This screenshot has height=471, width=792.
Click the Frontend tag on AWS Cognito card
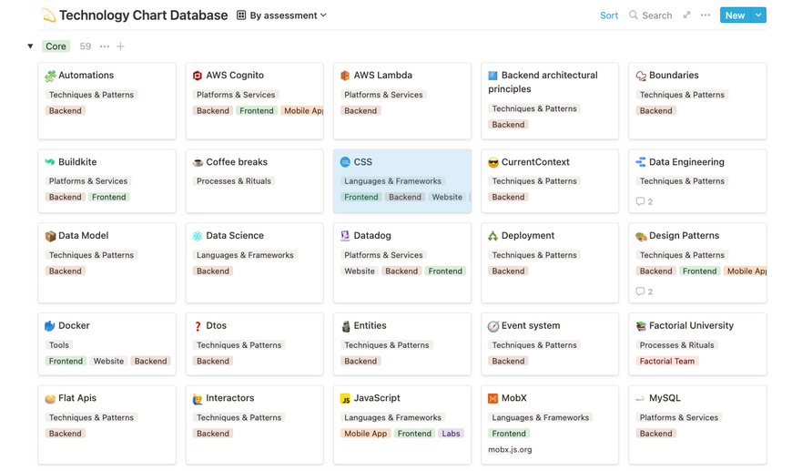256,110
